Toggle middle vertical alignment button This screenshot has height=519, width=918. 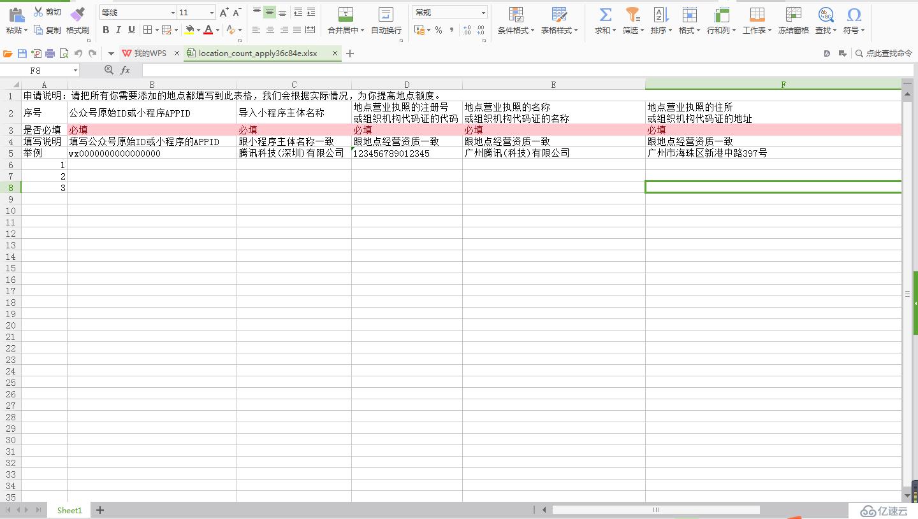pos(270,12)
